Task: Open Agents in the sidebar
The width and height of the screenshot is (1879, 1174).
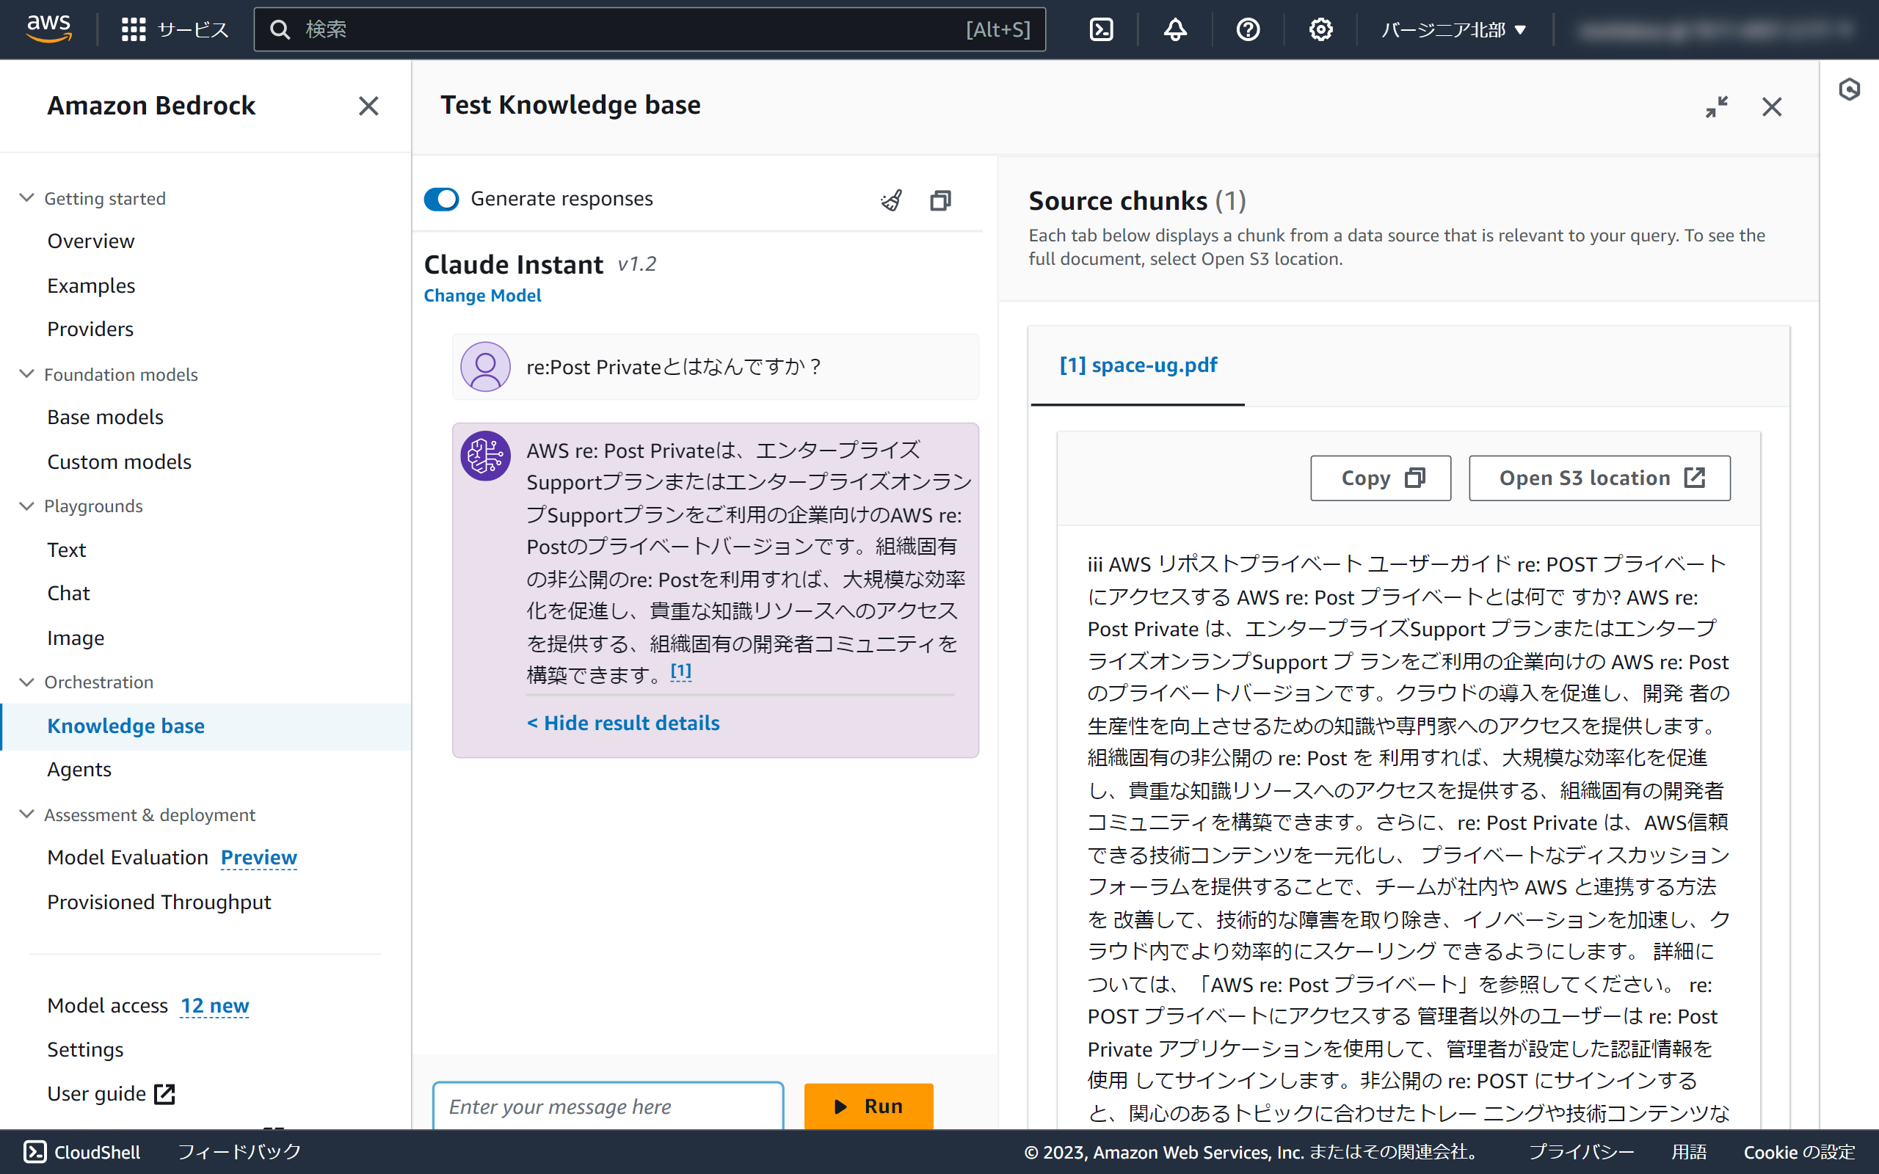Action: tap(79, 769)
